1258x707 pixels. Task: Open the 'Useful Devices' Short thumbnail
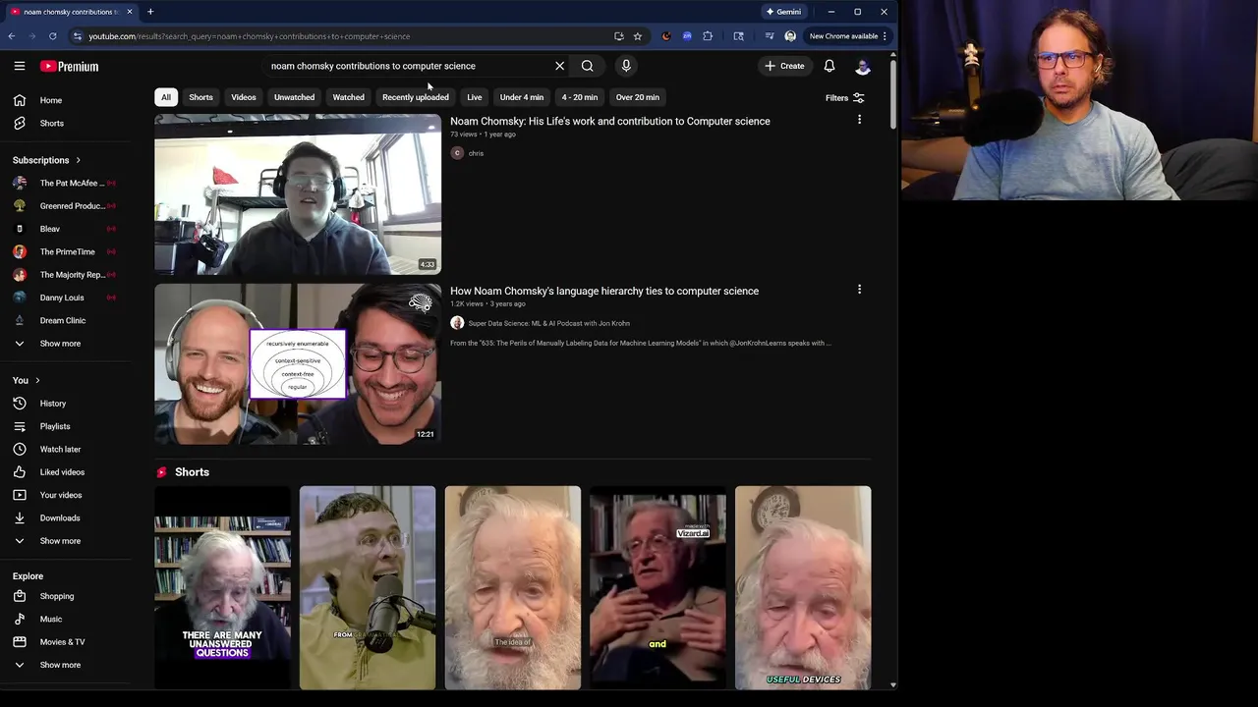coord(803,587)
